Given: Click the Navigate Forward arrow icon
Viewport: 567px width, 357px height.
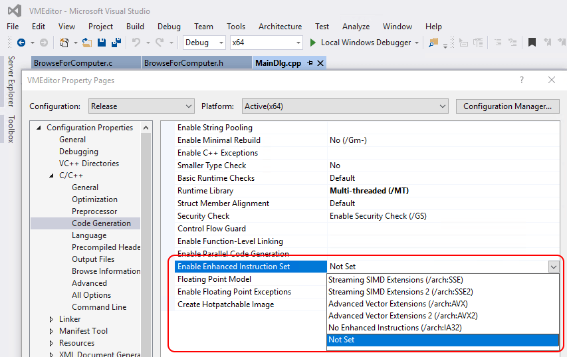Looking at the screenshot, I should [x=44, y=43].
